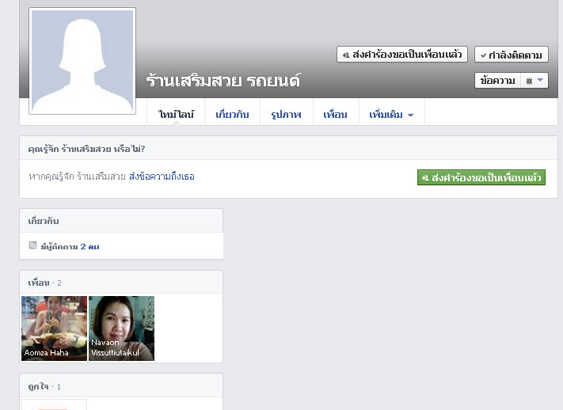Open the gear settings dropdown beside ข้อความ
Screen dimensions: 563x410
[534, 81]
